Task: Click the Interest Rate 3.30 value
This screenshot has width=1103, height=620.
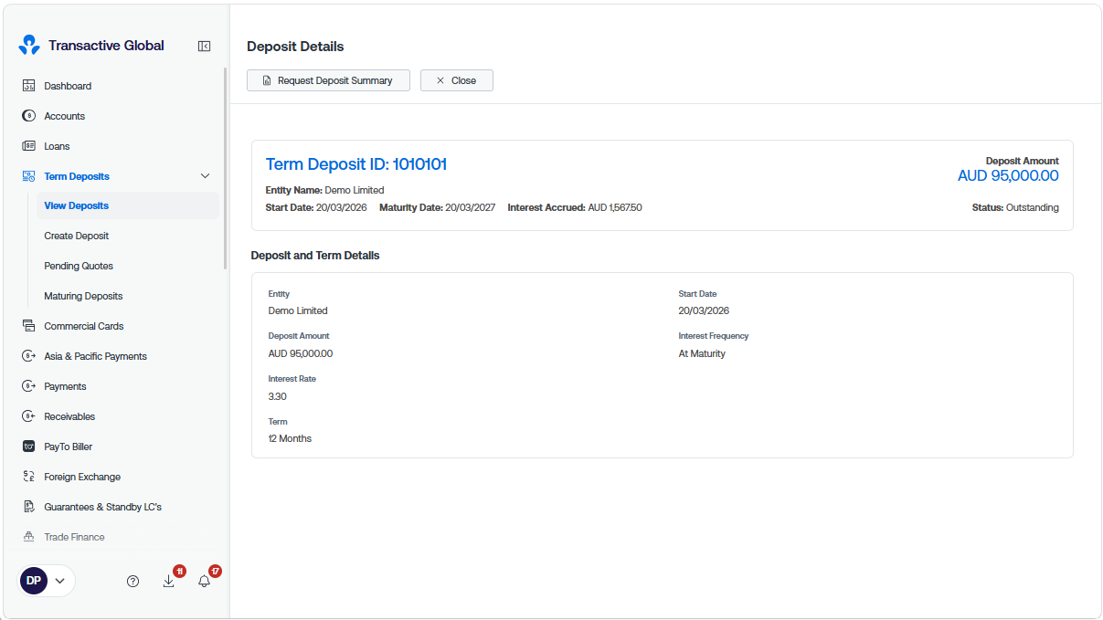Action: (278, 396)
